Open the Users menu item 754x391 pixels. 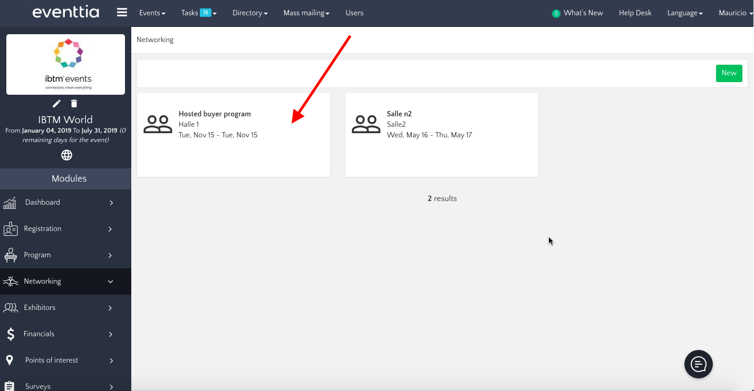point(354,13)
